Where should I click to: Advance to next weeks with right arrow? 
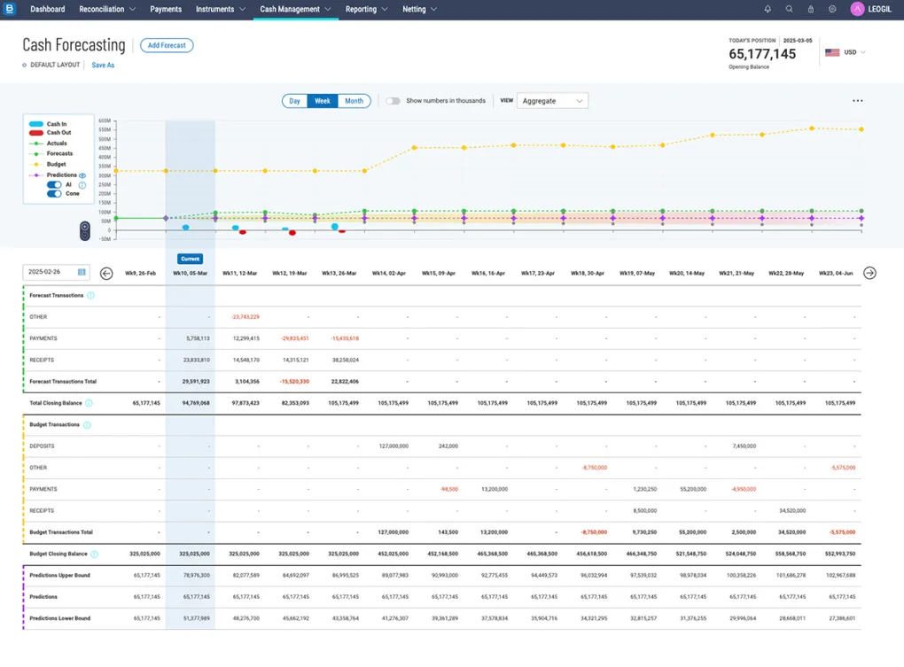coord(869,273)
